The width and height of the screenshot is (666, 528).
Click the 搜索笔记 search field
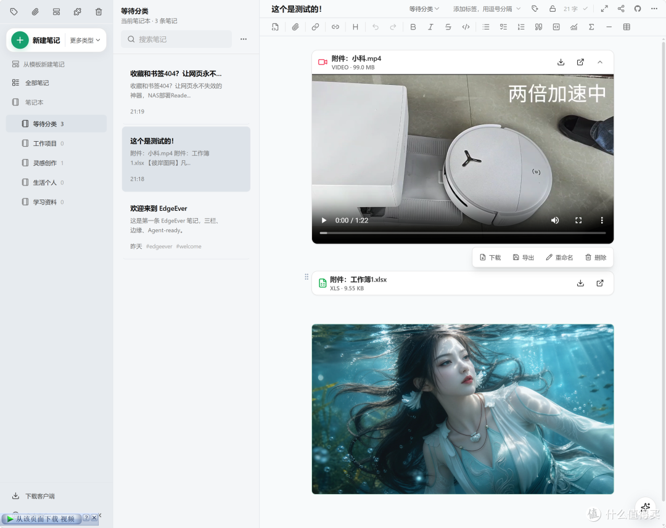(x=176, y=39)
